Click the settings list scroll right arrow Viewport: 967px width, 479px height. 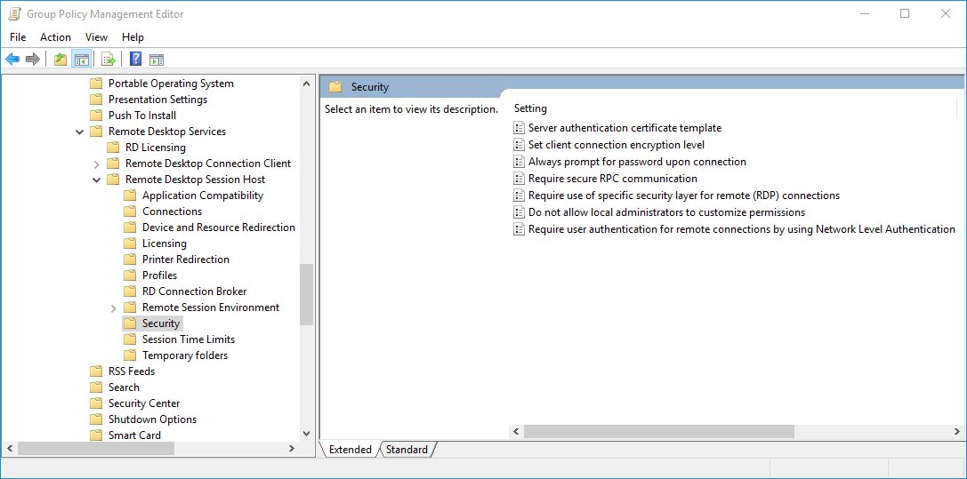(x=956, y=432)
